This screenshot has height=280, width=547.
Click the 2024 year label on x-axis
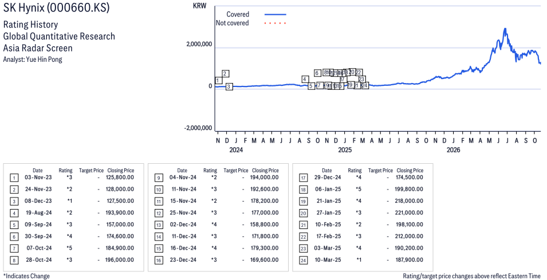click(236, 150)
